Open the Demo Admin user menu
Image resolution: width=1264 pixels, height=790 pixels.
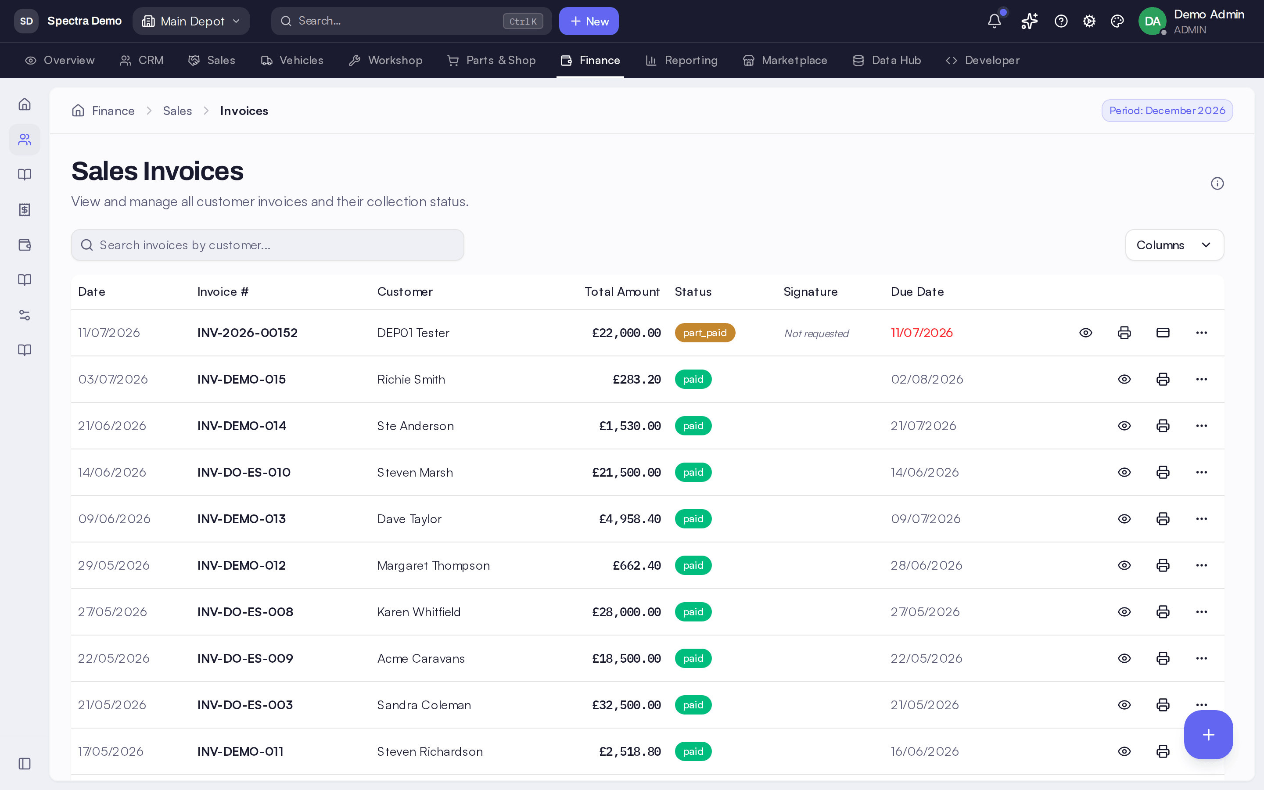1192,21
